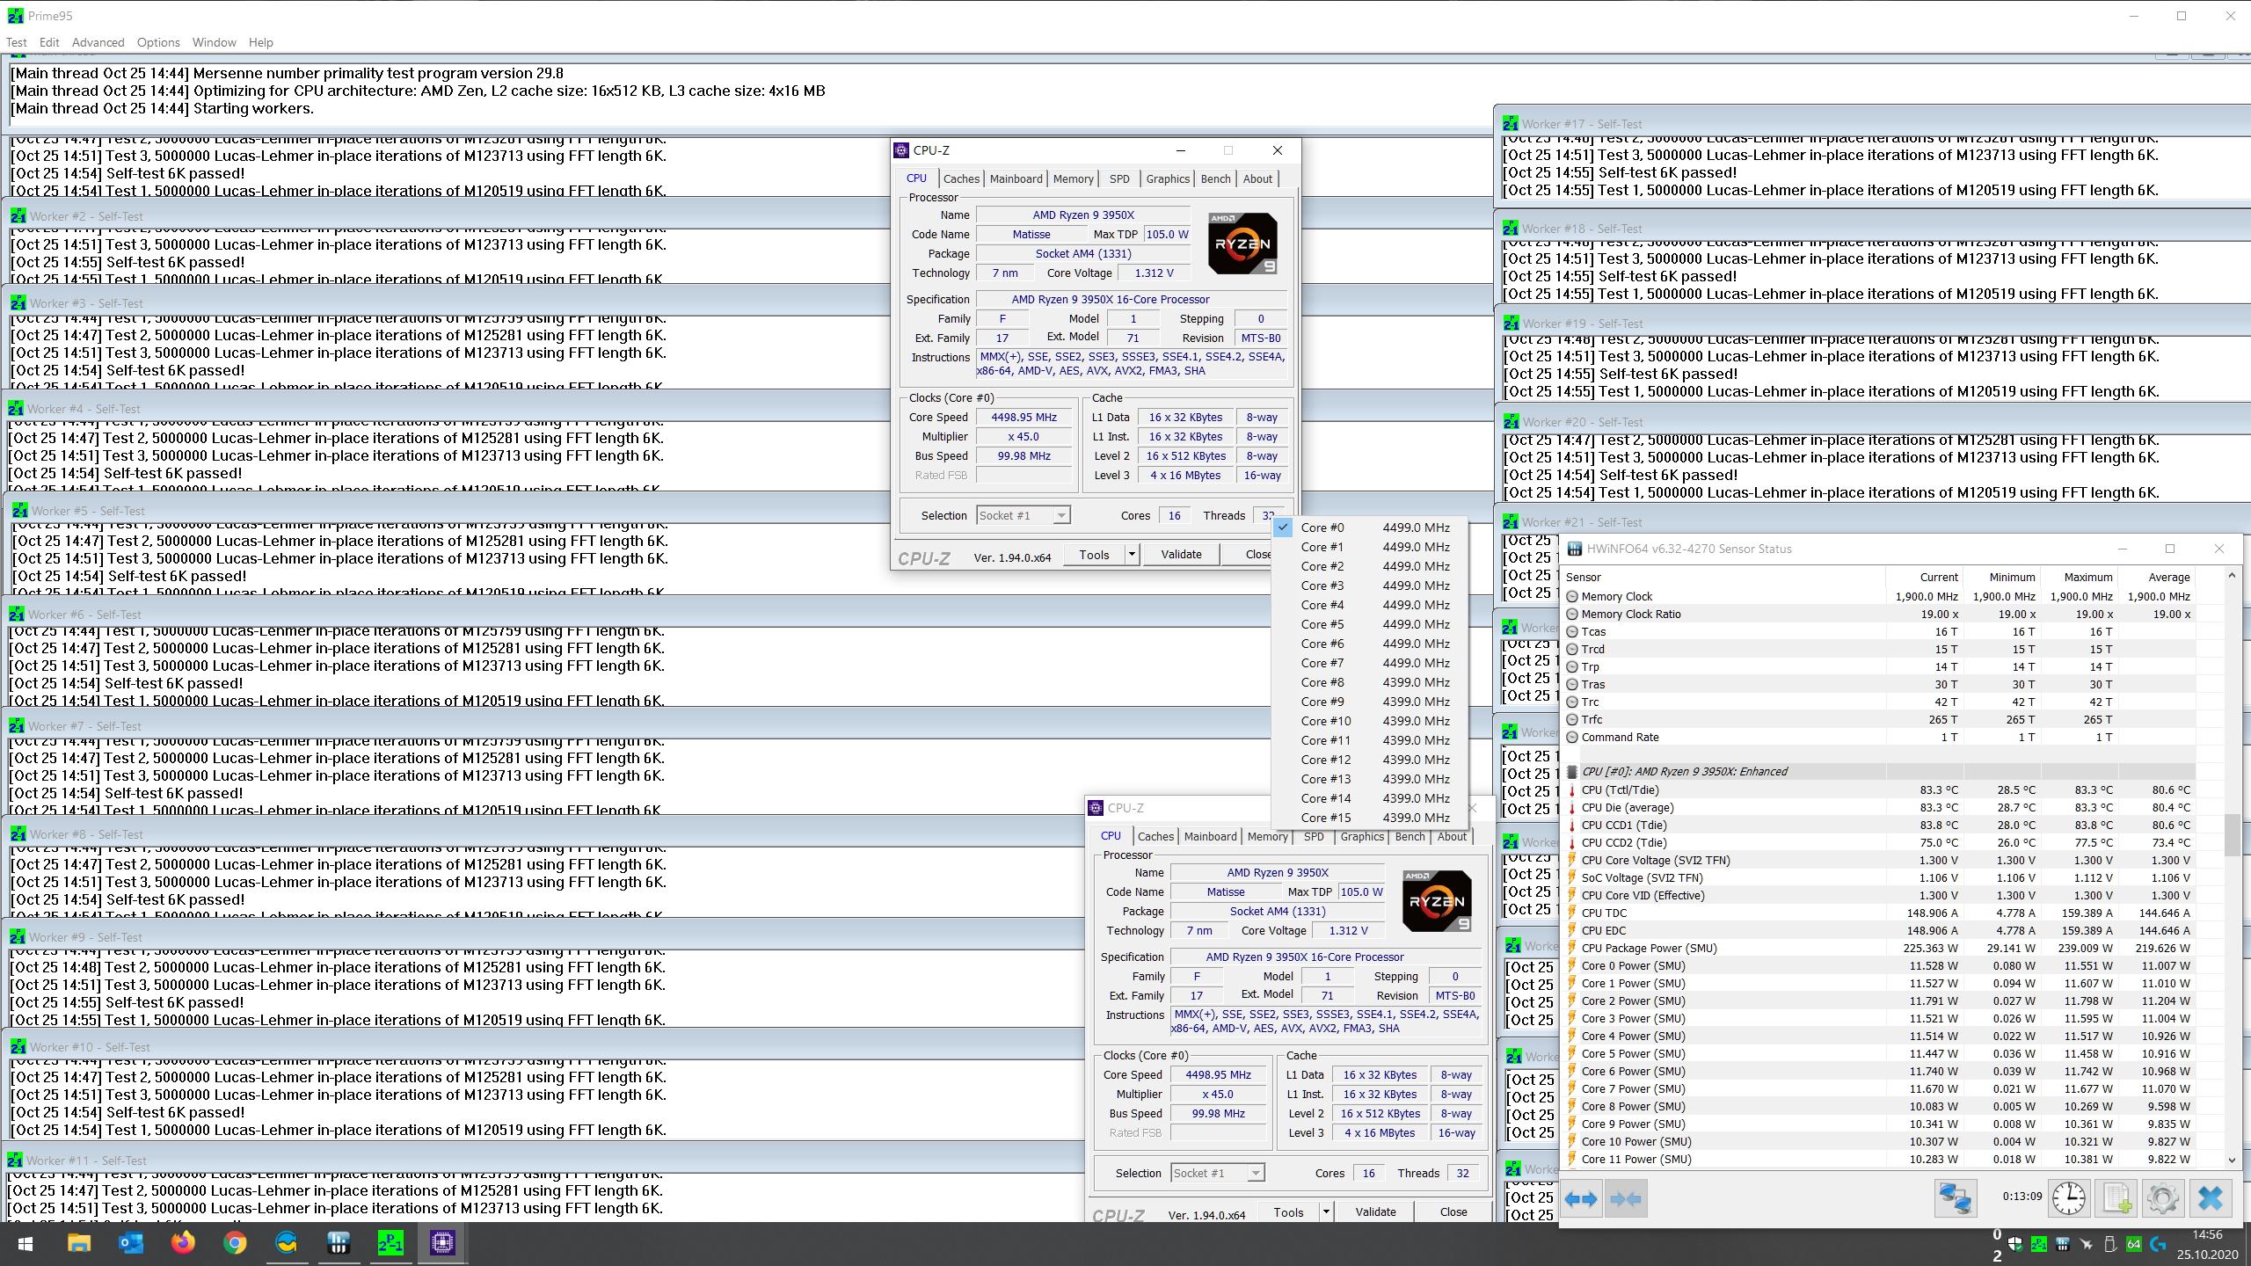Open the Caches tab in CPU-Z
The height and width of the screenshot is (1266, 2251).
tap(958, 178)
